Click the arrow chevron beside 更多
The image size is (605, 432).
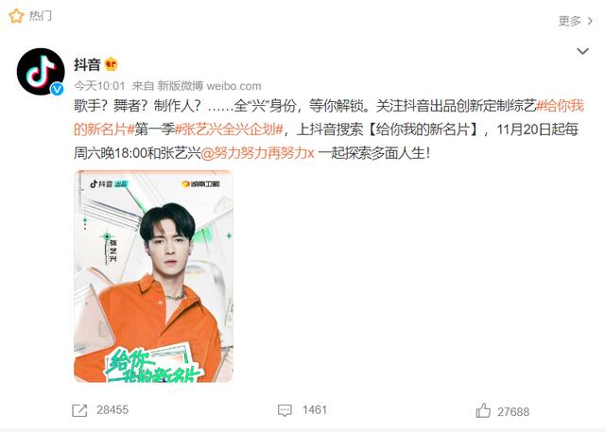point(590,21)
